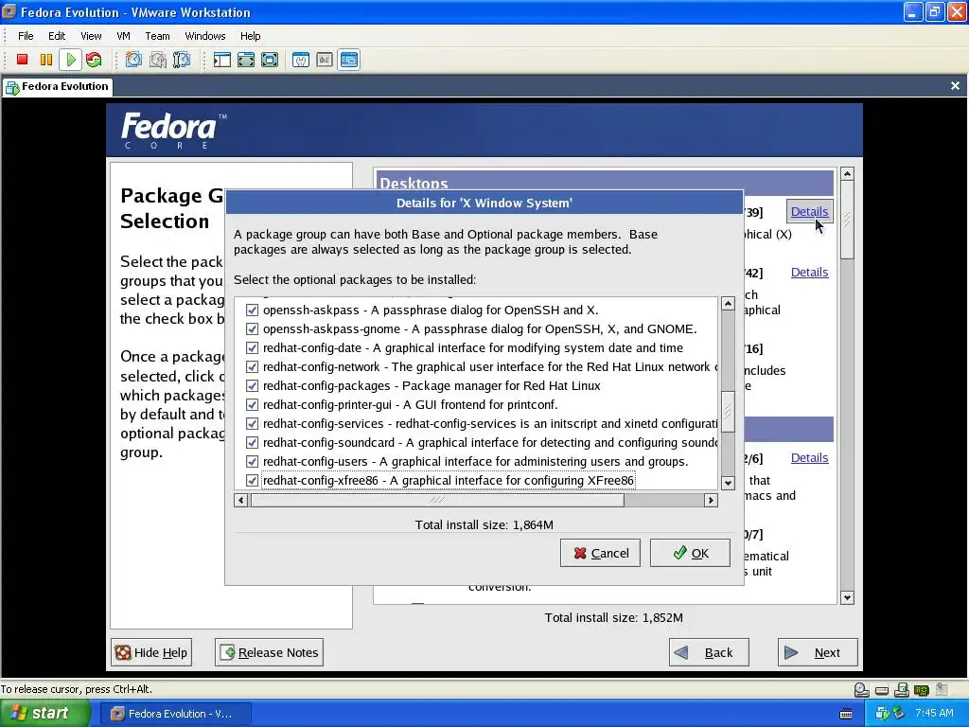
Task: Uncheck the openssh-askpass-gnome package
Action: 252,328
